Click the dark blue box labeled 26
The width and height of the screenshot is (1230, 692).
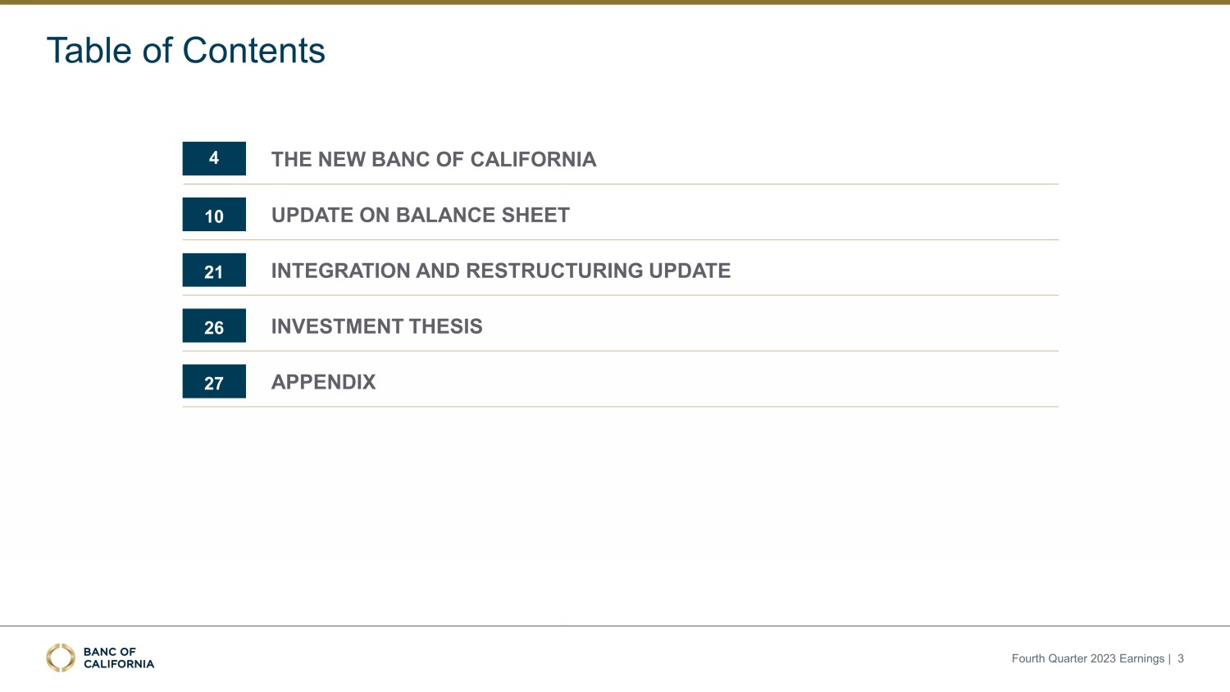click(x=214, y=326)
